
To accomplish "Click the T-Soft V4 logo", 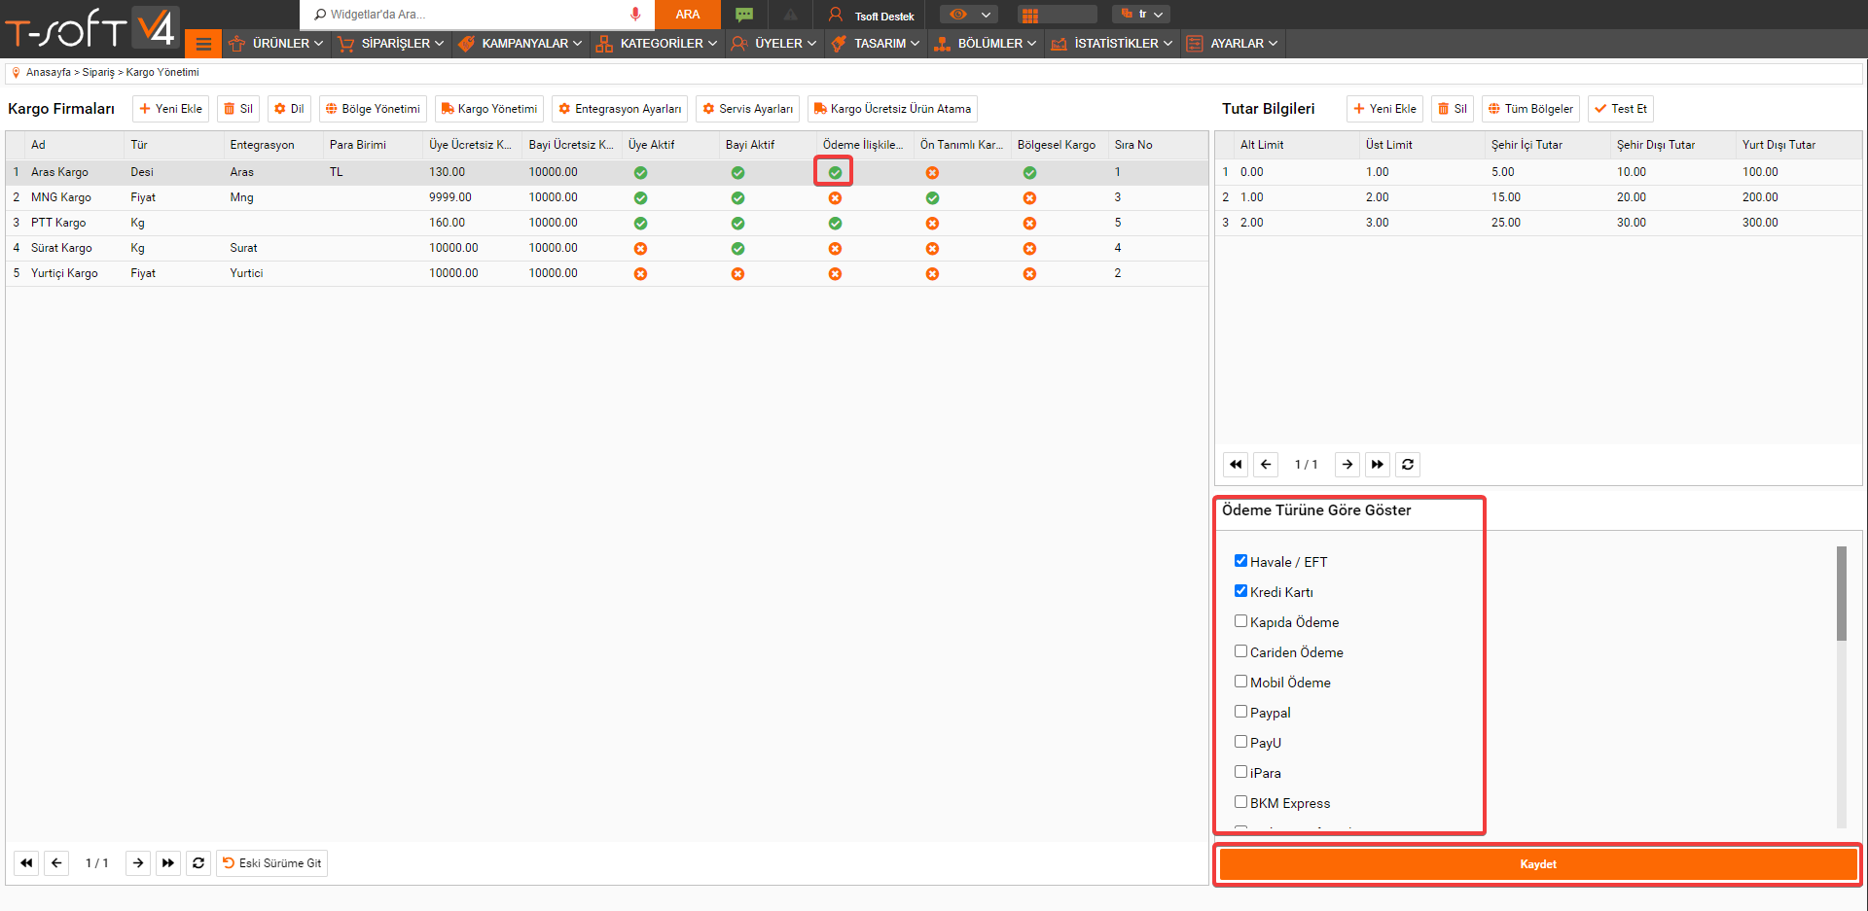I will pos(90,27).
